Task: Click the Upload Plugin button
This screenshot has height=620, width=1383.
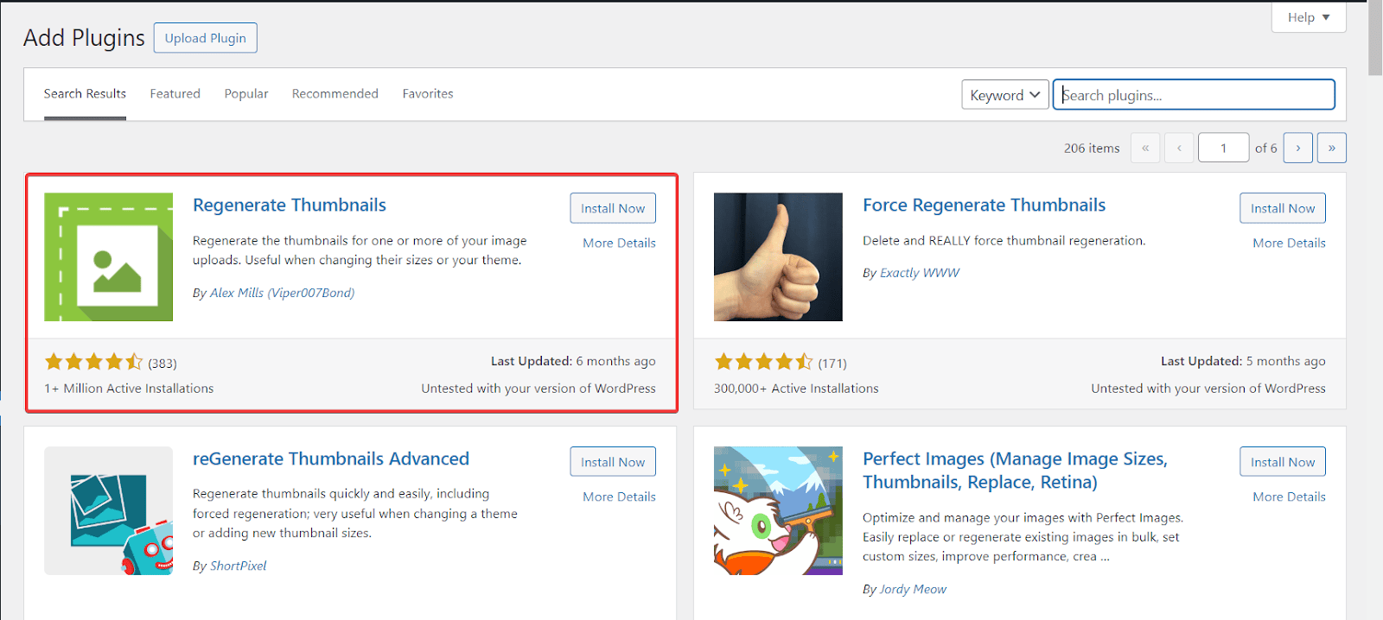Action: pyautogui.click(x=206, y=38)
